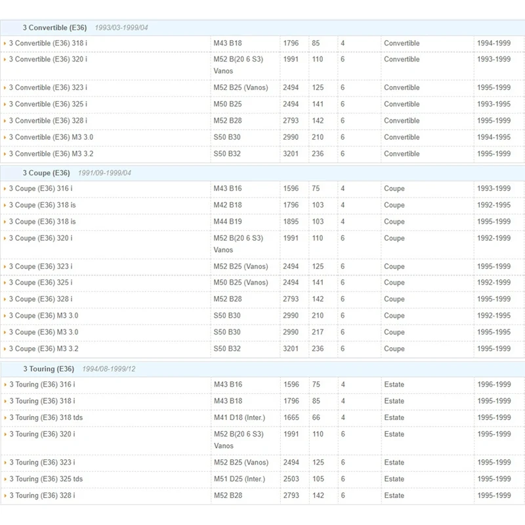Click the date range 1991/09-1999/04
The height and width of the screenshot is (525, 525).
coord(104,173)
